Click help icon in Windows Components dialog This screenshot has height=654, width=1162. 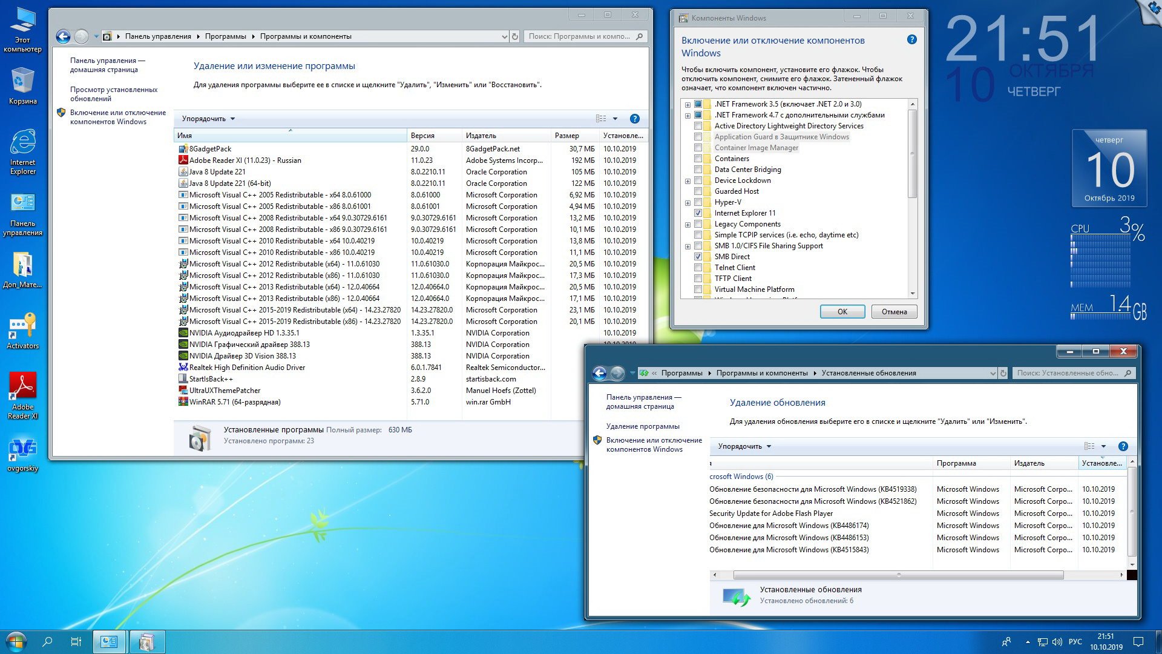click(912, 40)
